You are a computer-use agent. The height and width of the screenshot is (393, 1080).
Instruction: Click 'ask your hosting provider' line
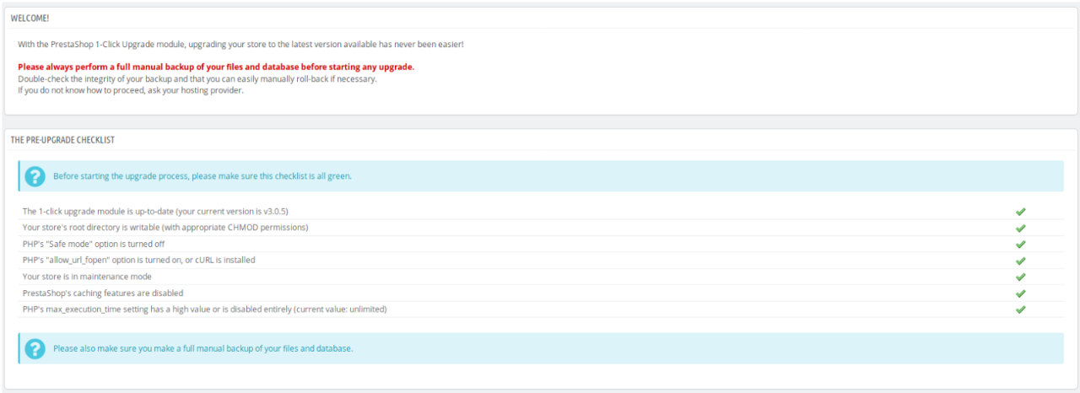(131, 90)
